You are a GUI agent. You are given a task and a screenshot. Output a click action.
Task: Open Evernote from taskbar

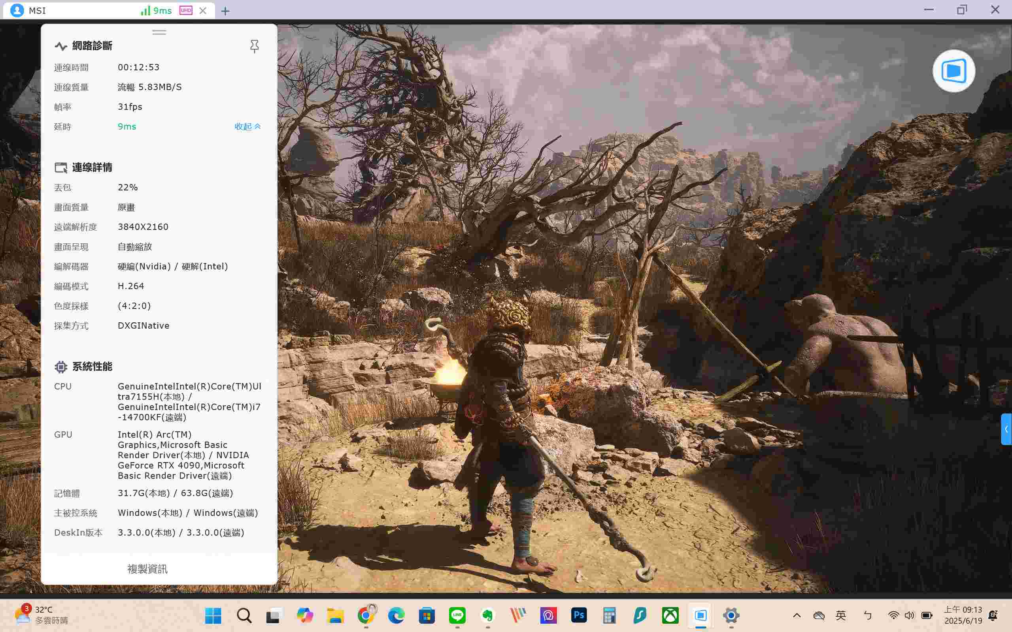pyautogui.click(x=487, y=615)
